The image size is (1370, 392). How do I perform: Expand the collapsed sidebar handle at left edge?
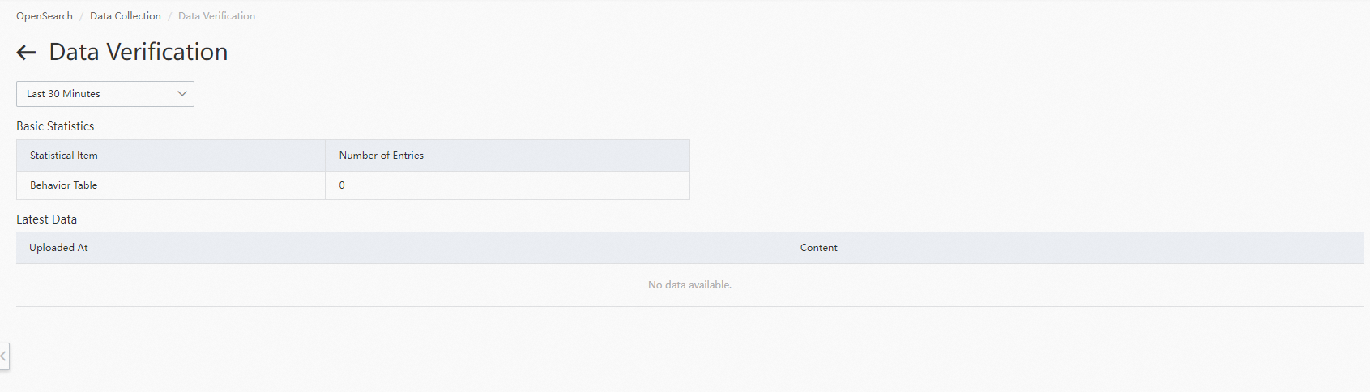coord(4,356)
